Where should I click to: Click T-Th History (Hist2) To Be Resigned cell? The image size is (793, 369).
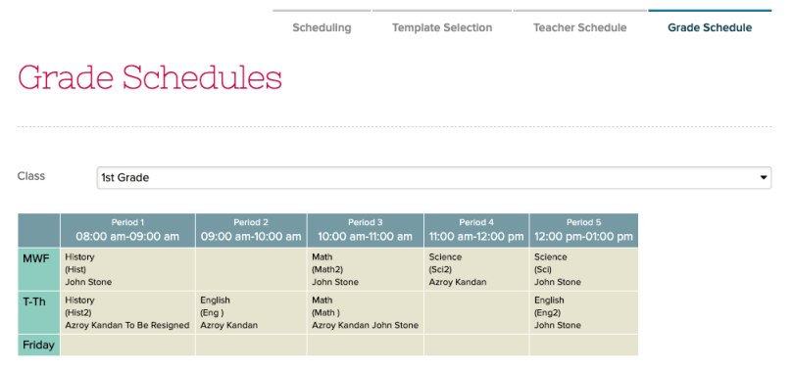click(128, 312)
